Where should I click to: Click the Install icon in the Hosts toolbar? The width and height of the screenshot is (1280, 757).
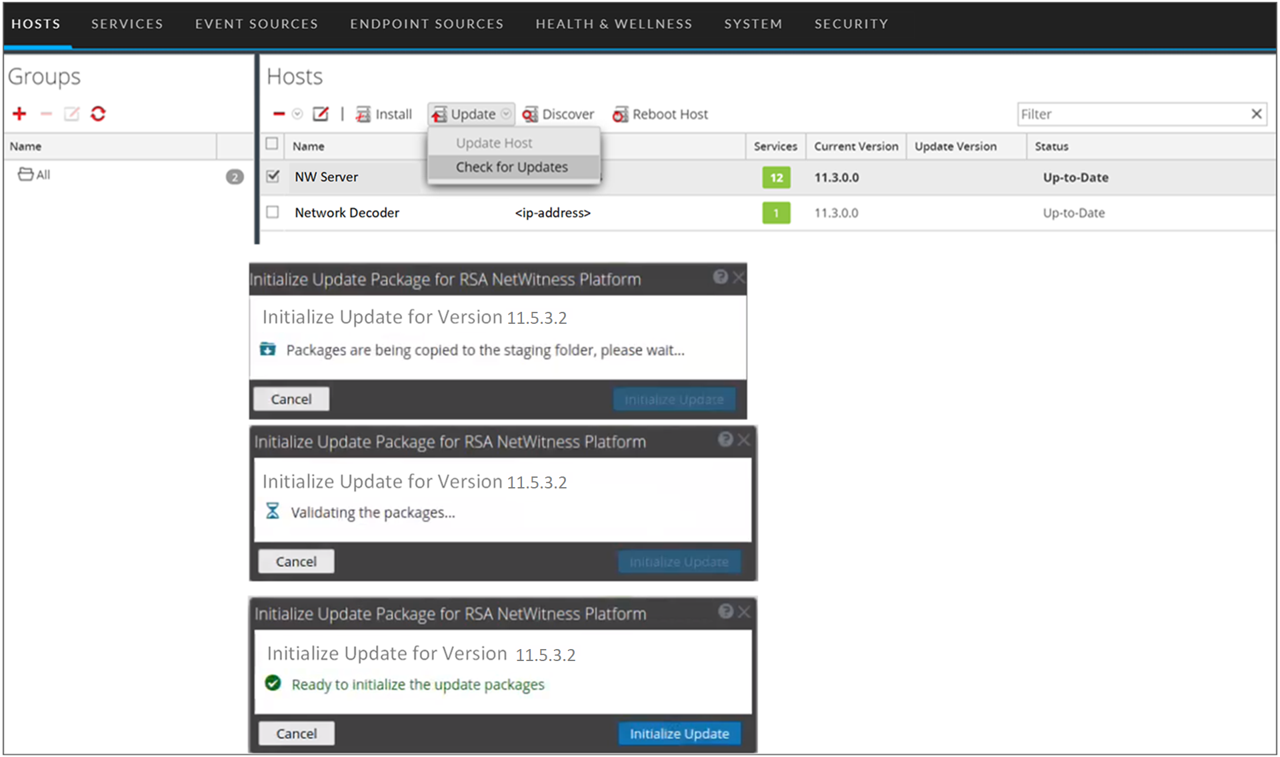point(384,114)
